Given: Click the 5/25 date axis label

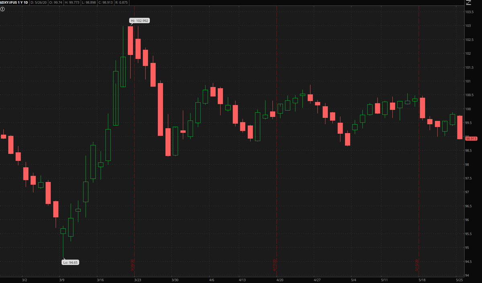Looking at the screenshot, I should [459, 280].
